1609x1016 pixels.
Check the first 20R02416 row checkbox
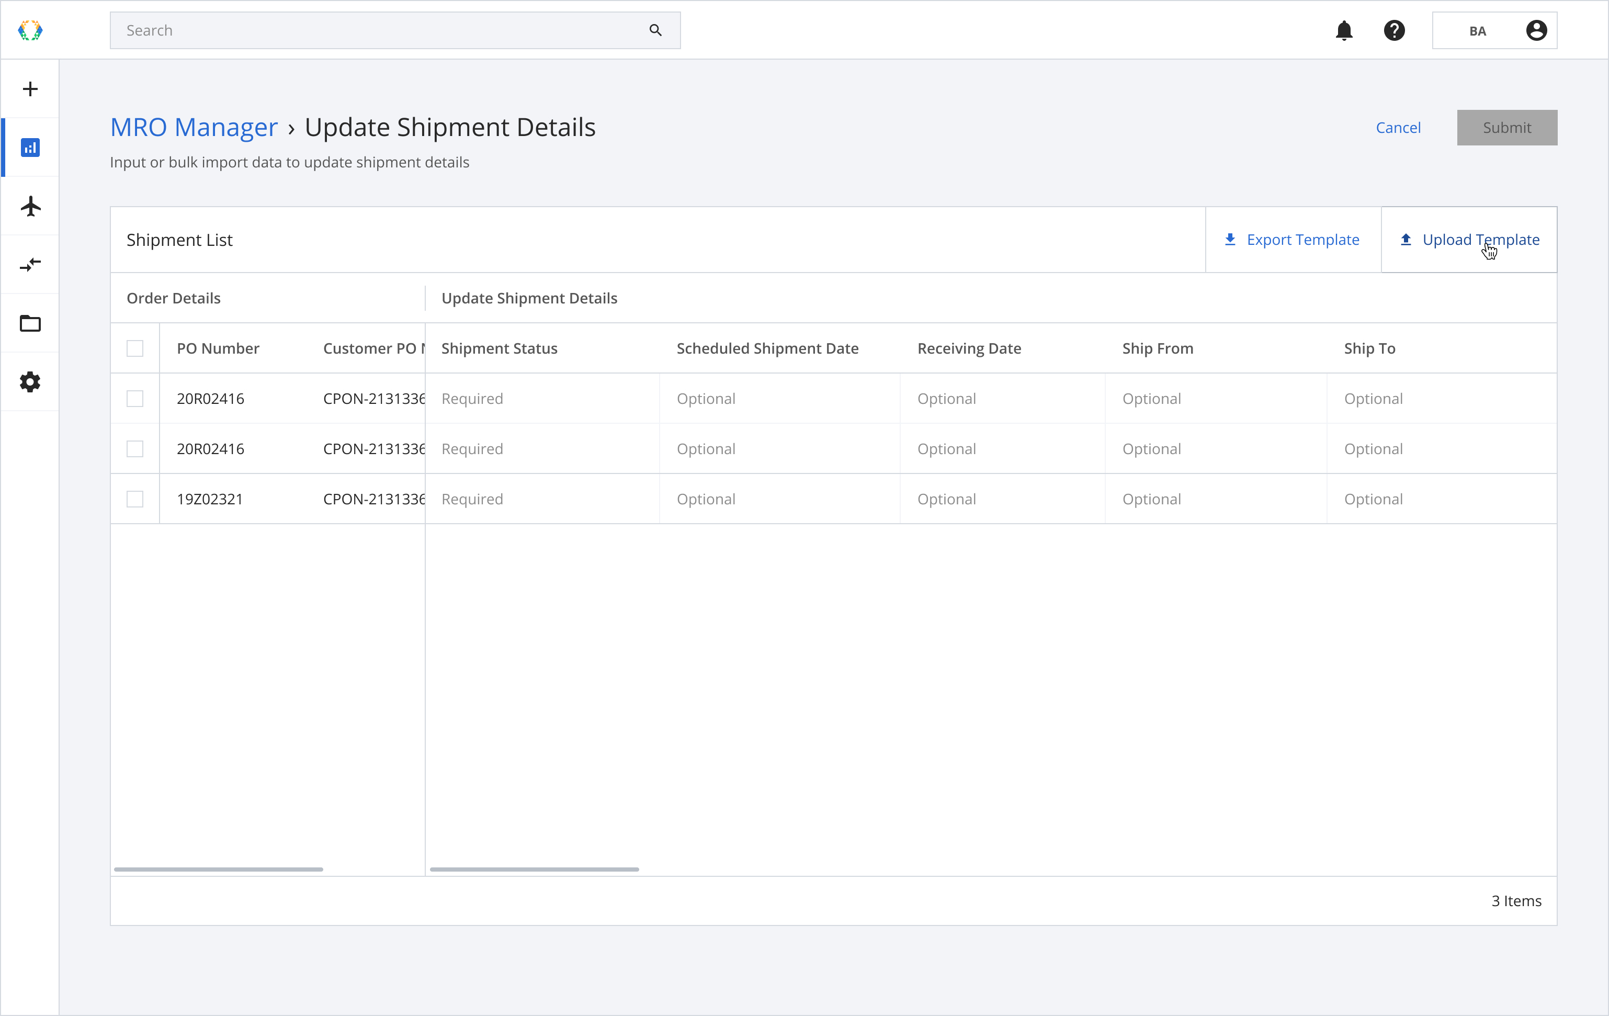[x=135, y=398]
